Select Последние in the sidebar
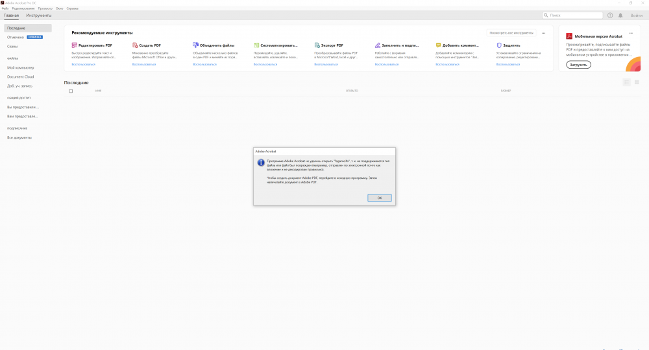 pyautogui.click(x=28, y=28)
